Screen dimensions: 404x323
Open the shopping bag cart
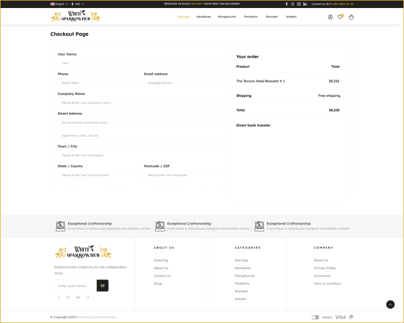click(351, 17)
